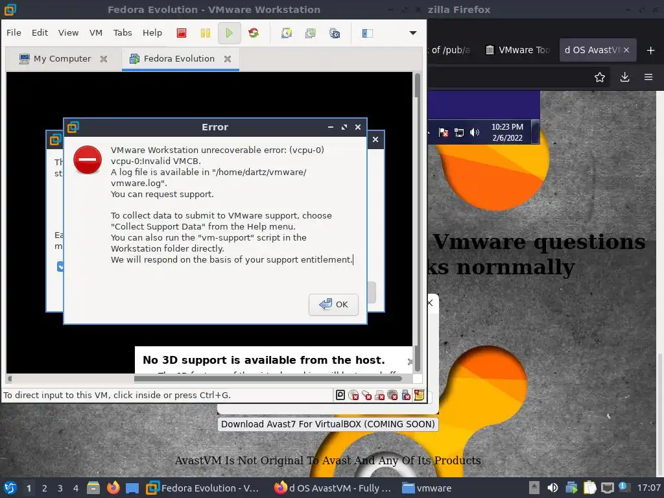The image size is (664, 498).
Task: Click the Restart guest toolbar icon
Action: point(254,33)
